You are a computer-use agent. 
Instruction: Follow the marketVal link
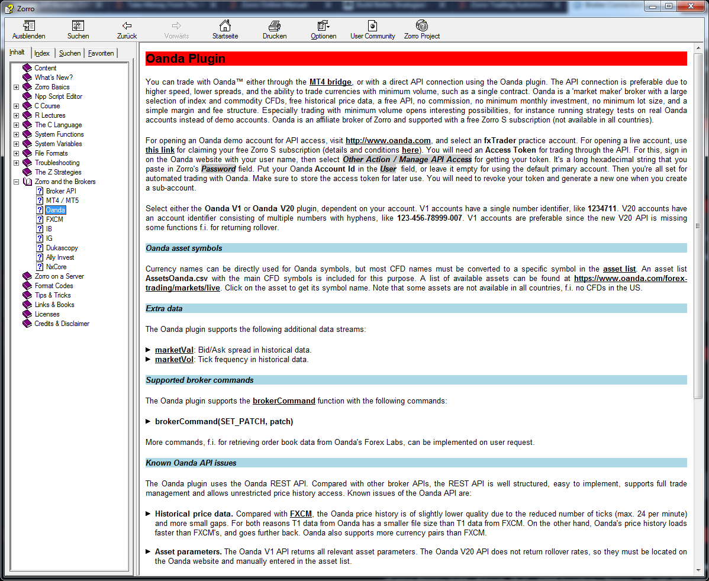pyautogui.click(x=174, y=350)
